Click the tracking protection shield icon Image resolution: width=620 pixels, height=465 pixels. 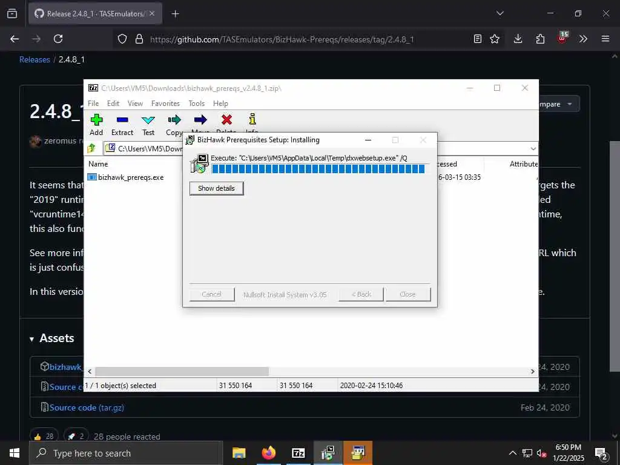click(122, 39)
